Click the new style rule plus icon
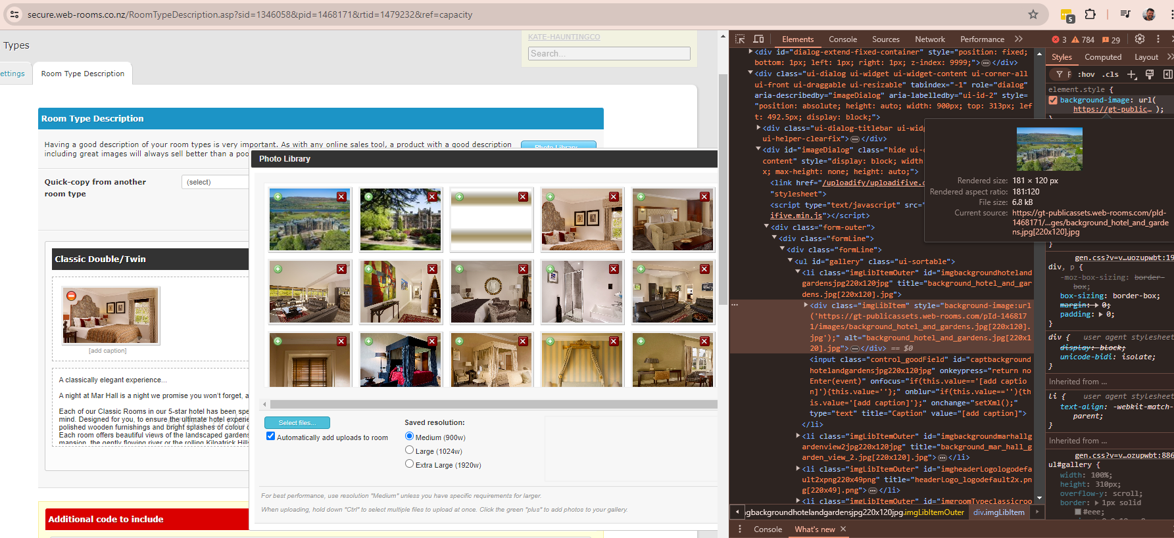1174x538 pixels. point(1132,74)
